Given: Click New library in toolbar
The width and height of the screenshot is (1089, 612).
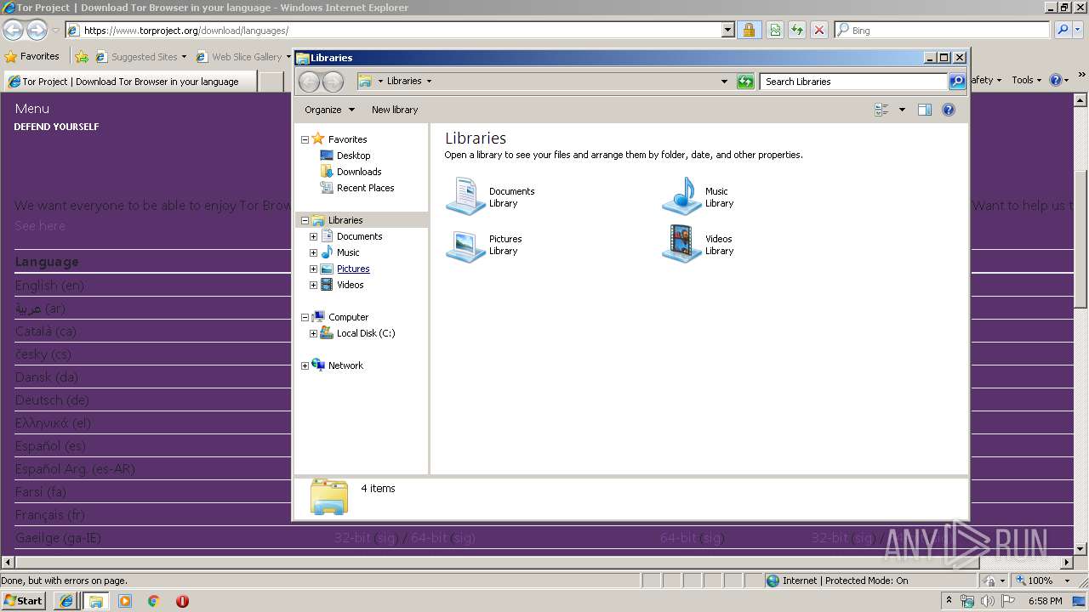Looking at the screenshot, I should [x=395, y=110].
